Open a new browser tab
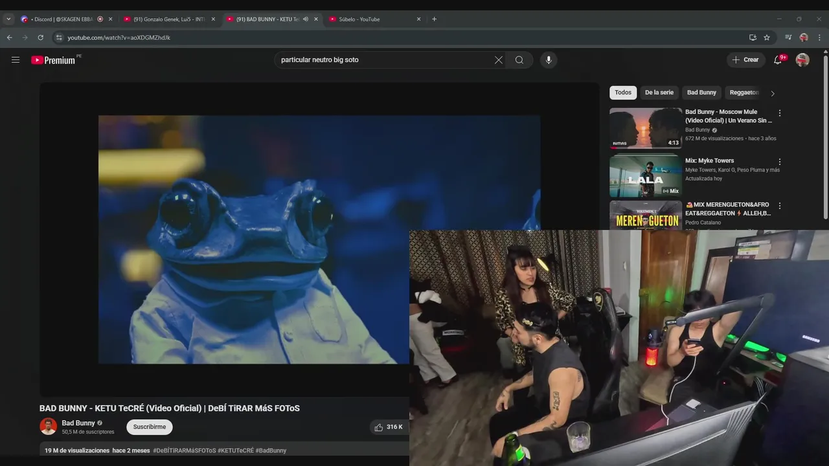 tap(434, 19)
